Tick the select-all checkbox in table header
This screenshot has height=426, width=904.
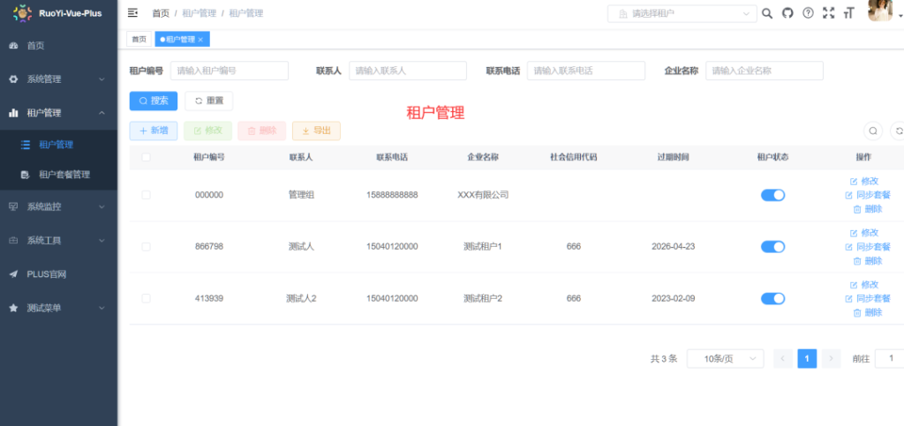[x=146, y=157]
